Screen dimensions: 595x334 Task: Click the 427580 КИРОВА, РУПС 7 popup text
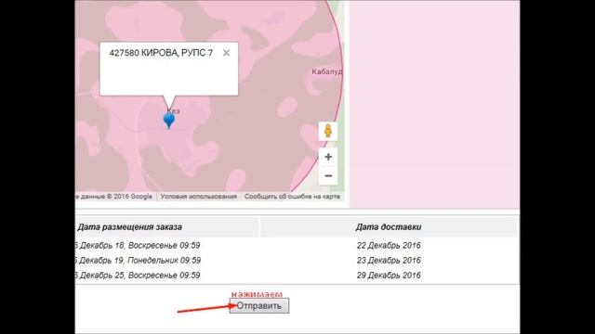[161, 53]
